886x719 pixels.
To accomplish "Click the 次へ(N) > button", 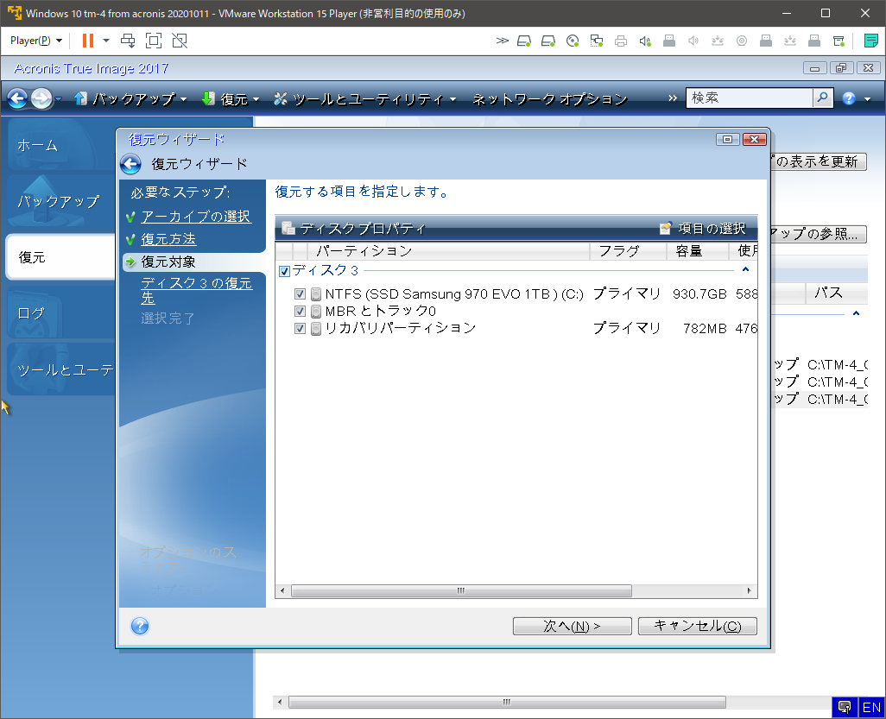I will (572, 626).
